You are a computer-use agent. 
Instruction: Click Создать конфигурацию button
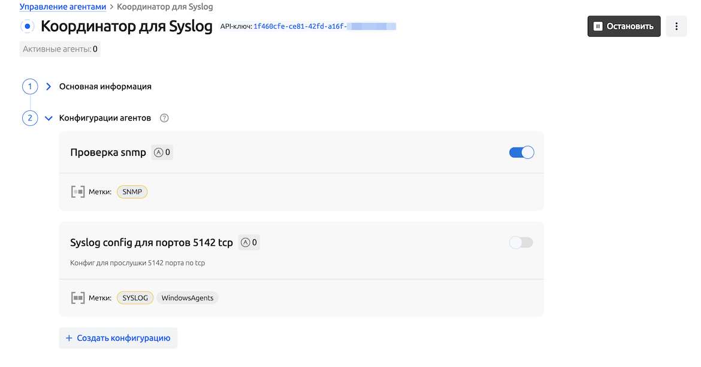point(119,338)
